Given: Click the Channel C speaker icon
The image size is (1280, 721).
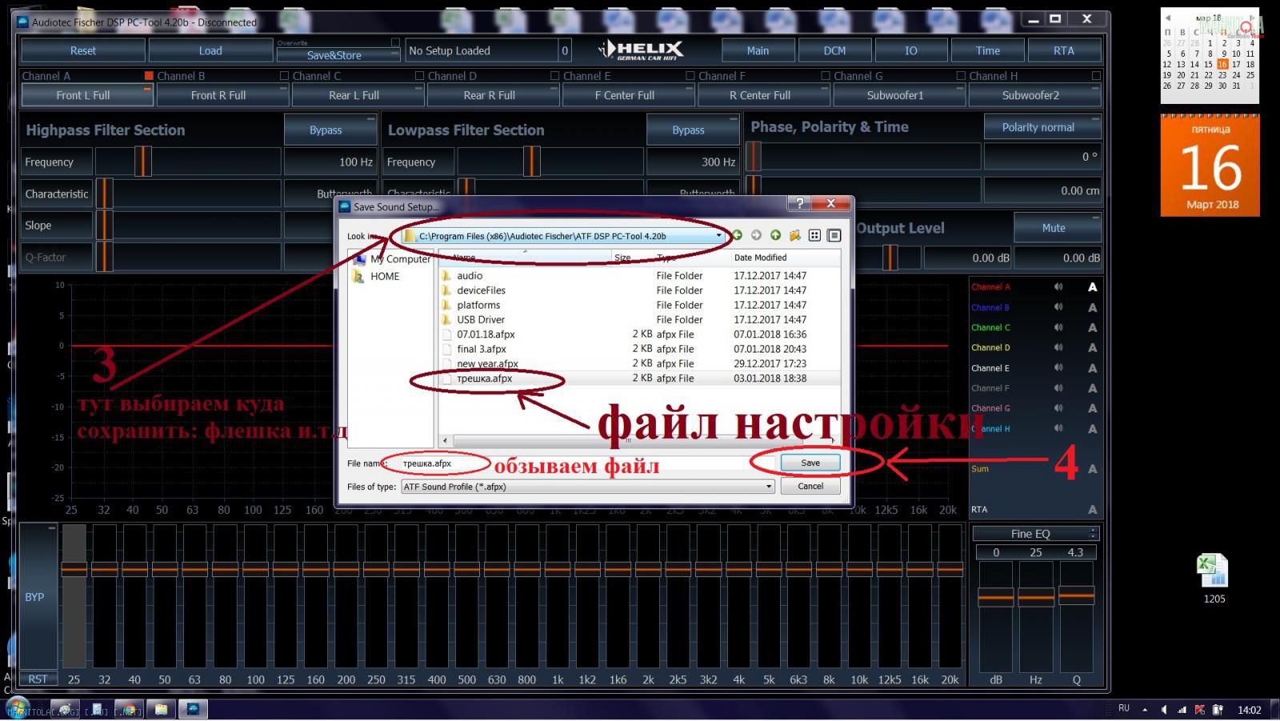Looking at the screenshot, I should [1058, 327].
